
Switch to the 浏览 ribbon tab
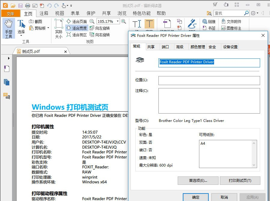click(122, 13)
